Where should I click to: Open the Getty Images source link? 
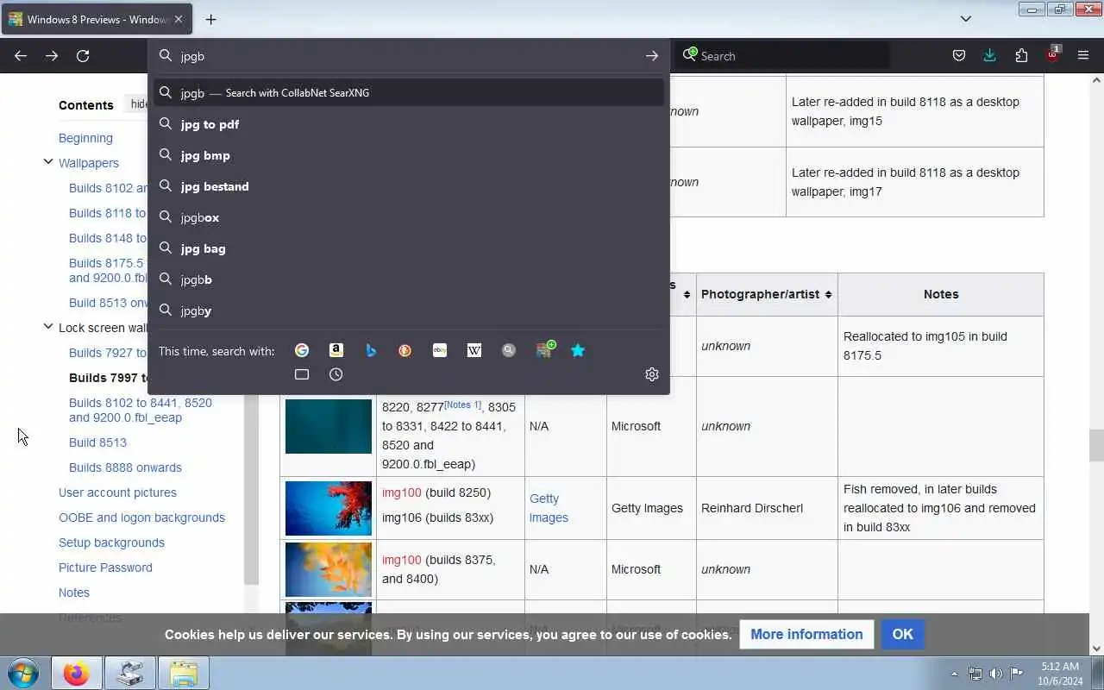549,508
